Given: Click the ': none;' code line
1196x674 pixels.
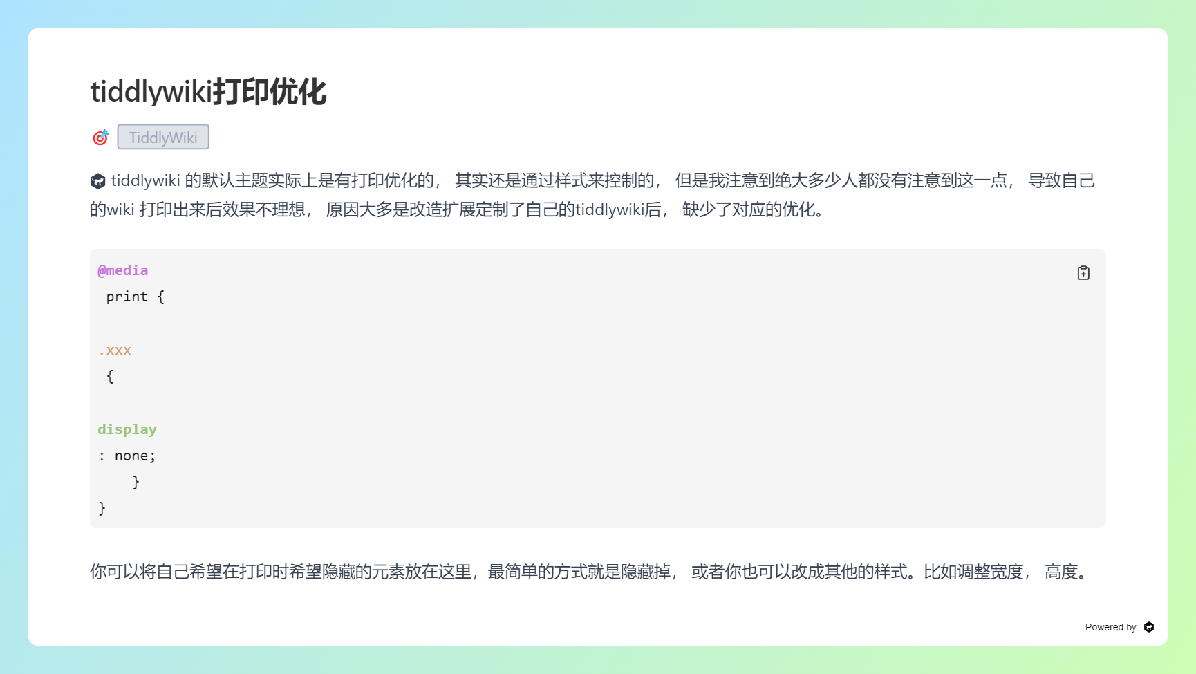Looking at the screenshot, I should [127, 456].
